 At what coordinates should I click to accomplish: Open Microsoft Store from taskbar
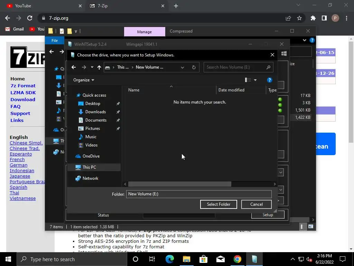click(203, 259)
